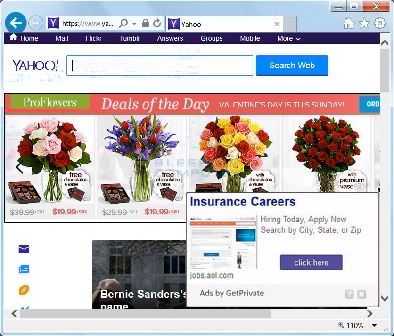Close the Yahoo browser tab
The width and height of the screenshot is (394, 336).
pos(277,24)
